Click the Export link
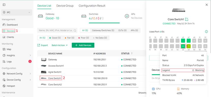 pos(42,45)
